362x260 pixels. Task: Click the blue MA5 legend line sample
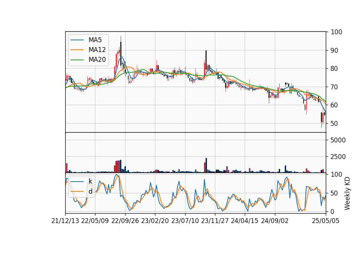pyautogui.click(x=77, y=40)
